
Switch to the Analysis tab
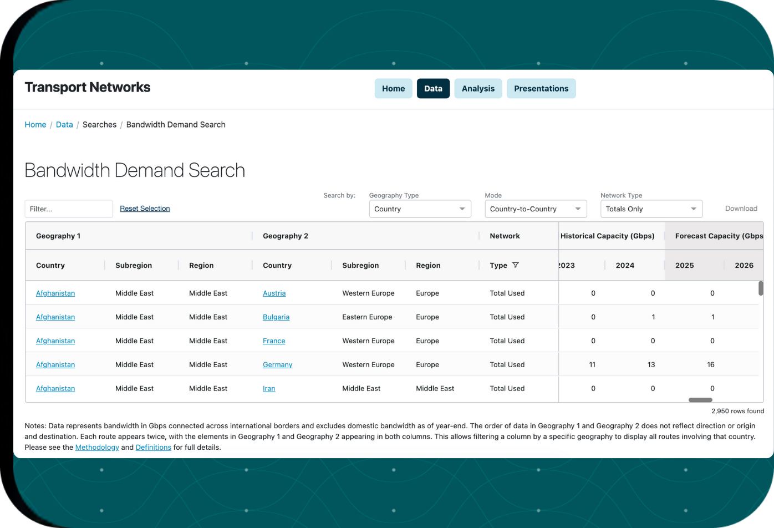[x=477, y=88]
